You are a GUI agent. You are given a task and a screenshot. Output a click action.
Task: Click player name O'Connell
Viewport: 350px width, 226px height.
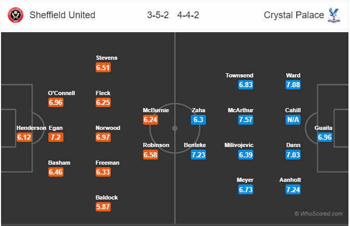61,93
